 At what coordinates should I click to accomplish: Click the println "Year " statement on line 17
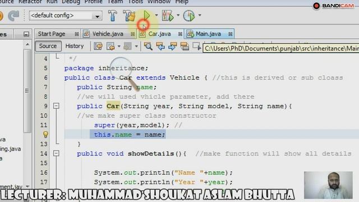[x=163, y=182]
